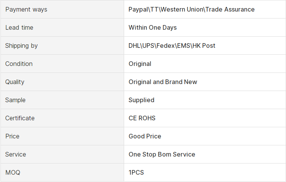Click the "Shipping by" label cell
The width and height of the screenshot is (286, 182).
(22, 45)
